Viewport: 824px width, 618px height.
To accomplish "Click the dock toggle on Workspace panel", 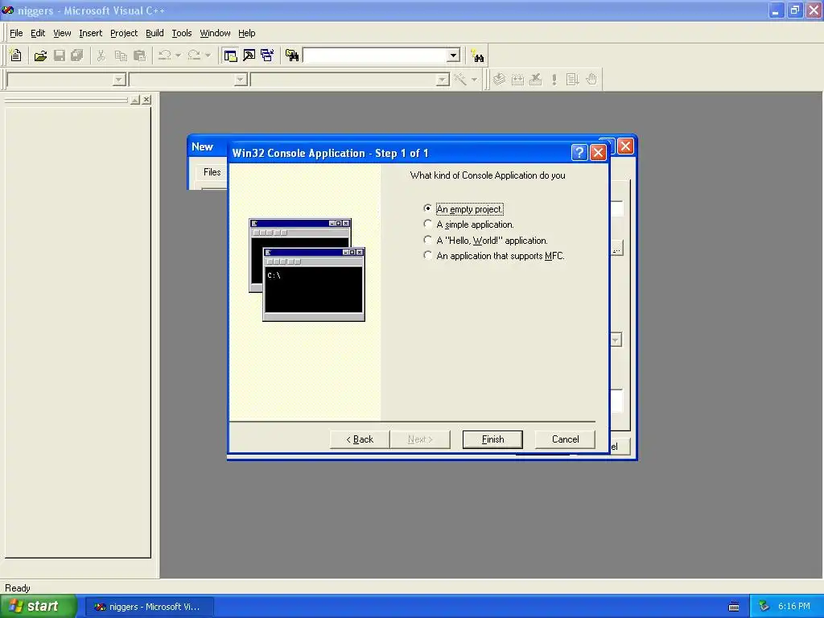I will click(135, 99).
